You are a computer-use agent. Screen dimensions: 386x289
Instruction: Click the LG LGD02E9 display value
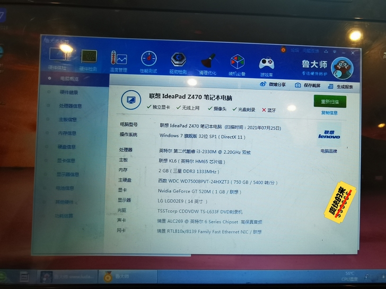point(182,201)
